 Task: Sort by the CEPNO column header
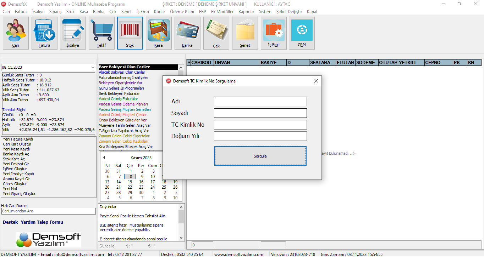[x=439, y=63]
